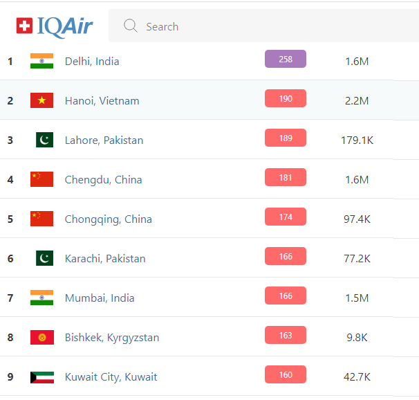419x400 pixels.
Task: Click the purple 258 AQI badge
Action: coord(285,60)
